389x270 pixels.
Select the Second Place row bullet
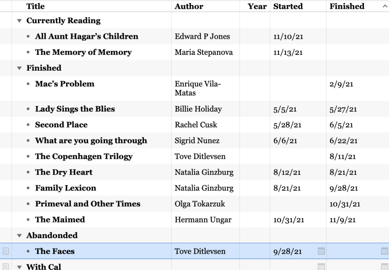click(28, 125)
